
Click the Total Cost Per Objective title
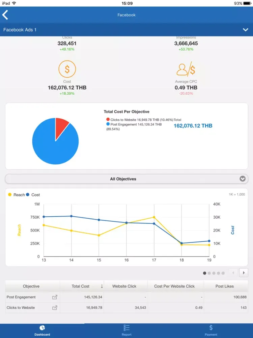(x=126, y=112)
